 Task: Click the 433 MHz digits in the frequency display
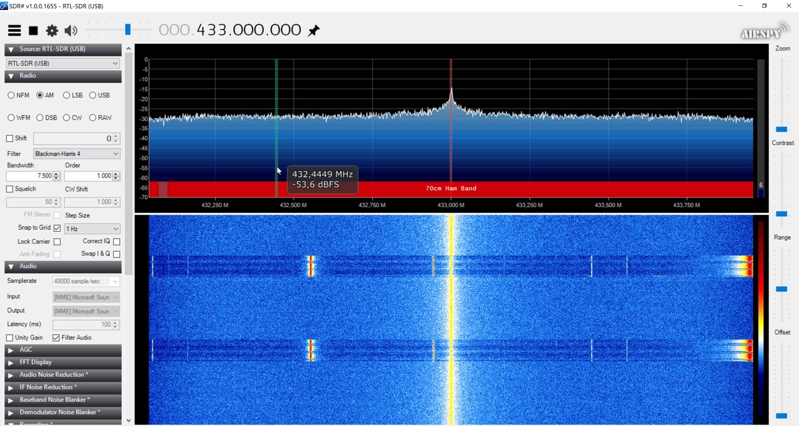coord(210,30)
